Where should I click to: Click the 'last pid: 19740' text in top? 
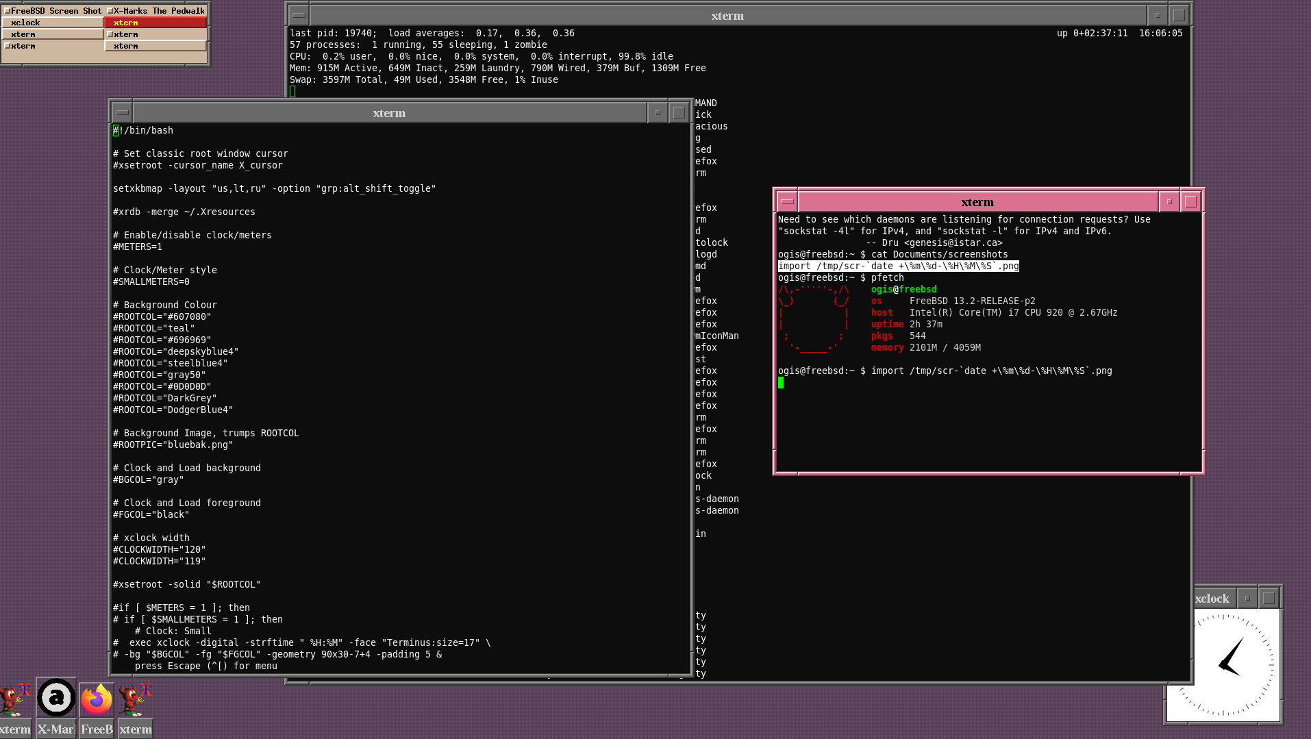[334, 33]
